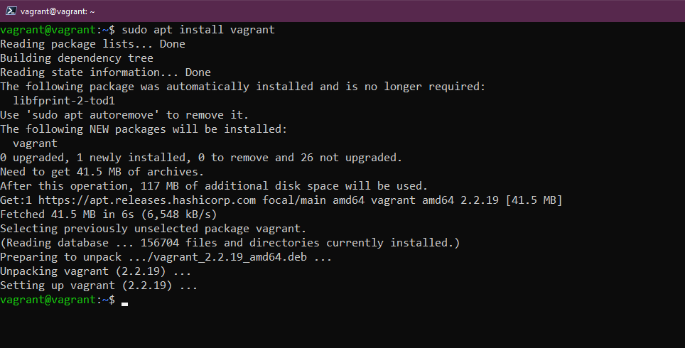The height and width of the screenshot is (348, 685).
Task: Click the 'Setting up vagrant (2.2.19)' line
Action: click(99, 286)
